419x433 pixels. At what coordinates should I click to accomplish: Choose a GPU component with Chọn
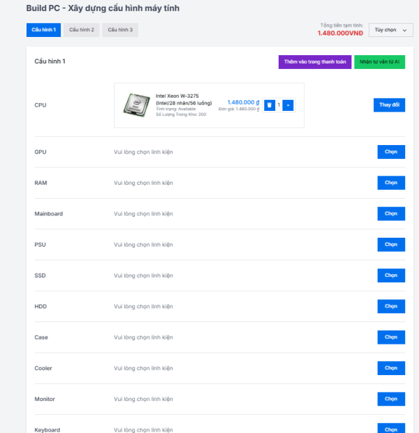pyautogui.click(x=391, y=152)
